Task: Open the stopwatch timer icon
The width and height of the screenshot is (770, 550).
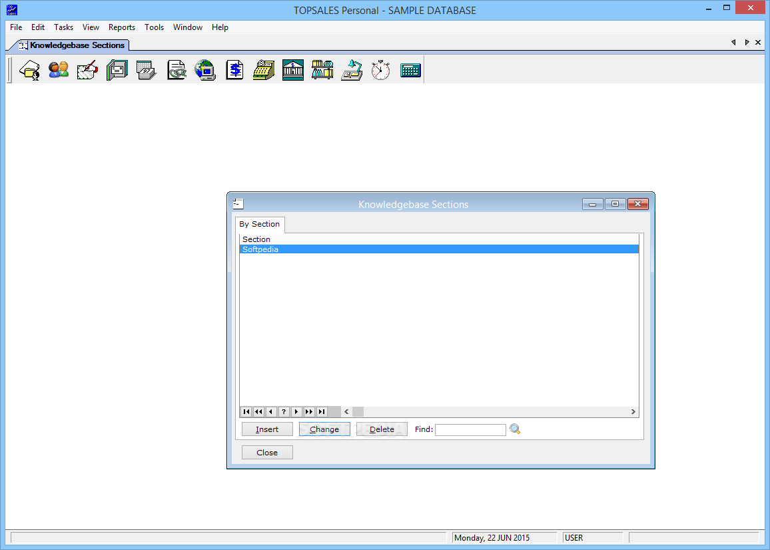Action: (381, 70)
